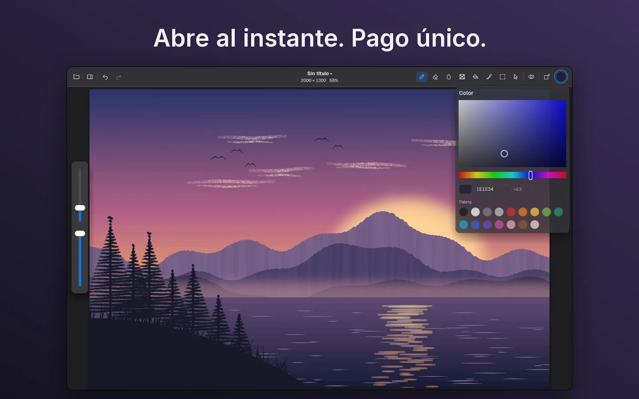Click the "Paleta" section label

[x=465, y=202]
